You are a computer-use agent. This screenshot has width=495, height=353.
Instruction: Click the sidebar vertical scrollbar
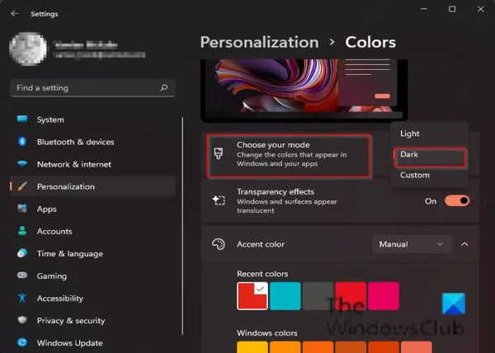coord(182,226)
